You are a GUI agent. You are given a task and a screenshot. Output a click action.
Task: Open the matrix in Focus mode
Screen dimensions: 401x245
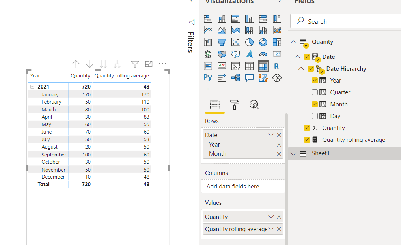(149, 64)
